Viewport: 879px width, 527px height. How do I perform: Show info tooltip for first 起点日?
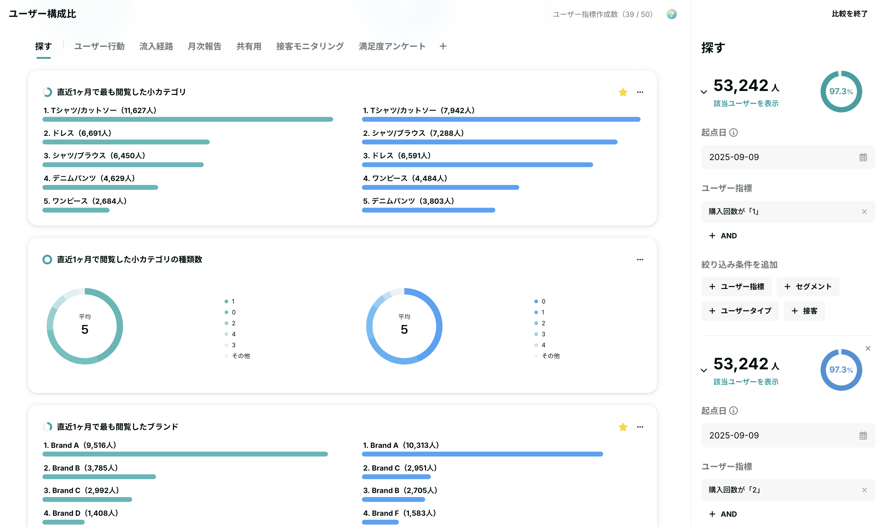[734, 133]
